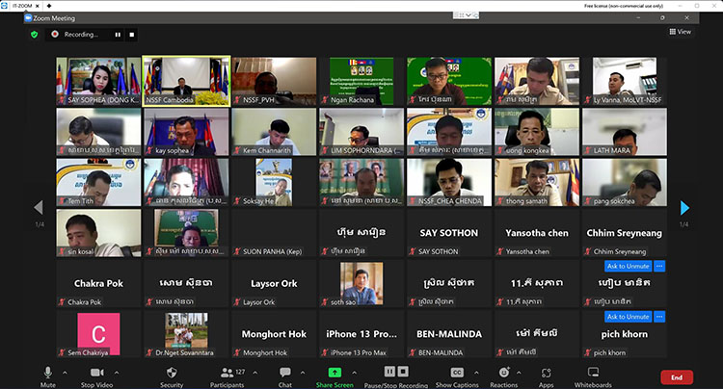
Task: Click the Chakra Pok participant tile
Action: [98, 284]
